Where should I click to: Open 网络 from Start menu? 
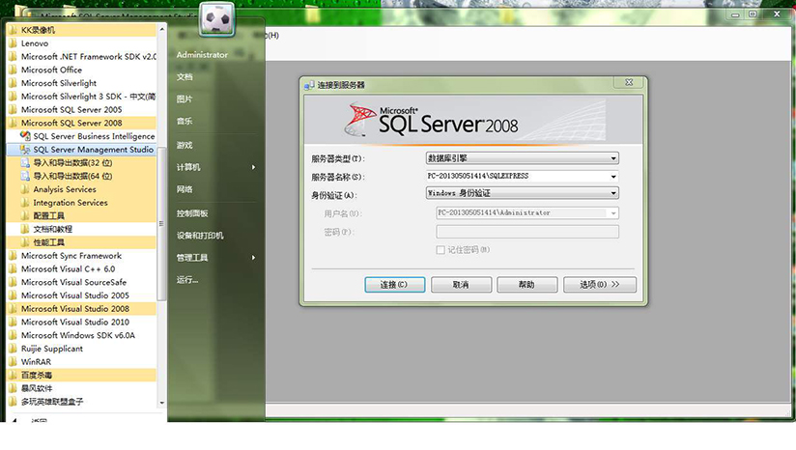click(185, 189)
